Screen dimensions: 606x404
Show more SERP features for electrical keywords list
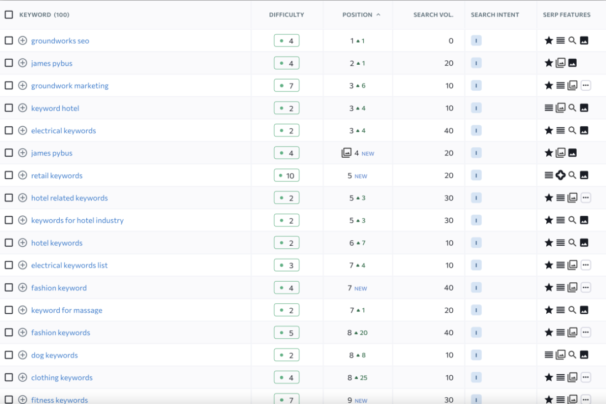coord(586,265)
